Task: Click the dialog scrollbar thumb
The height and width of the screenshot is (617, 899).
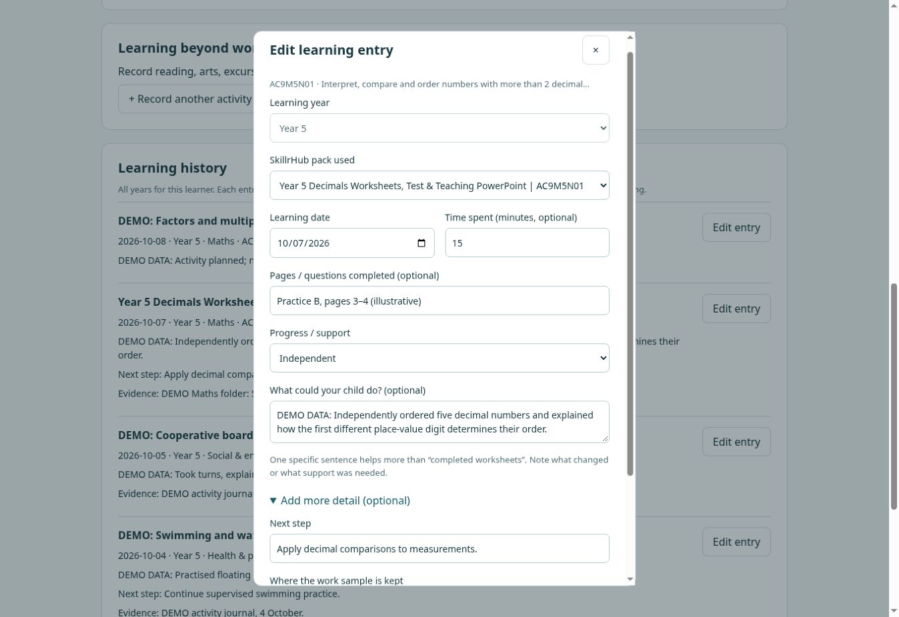Action: [x=630, y=264]
